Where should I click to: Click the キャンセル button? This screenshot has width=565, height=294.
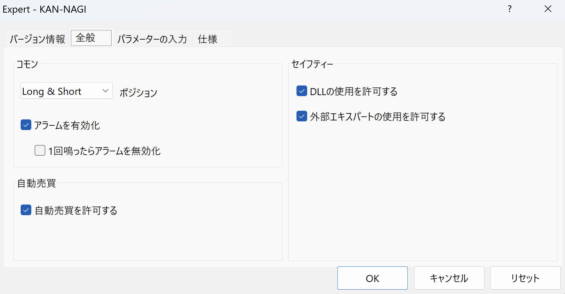pyautogui.click(x=449, y=278)
